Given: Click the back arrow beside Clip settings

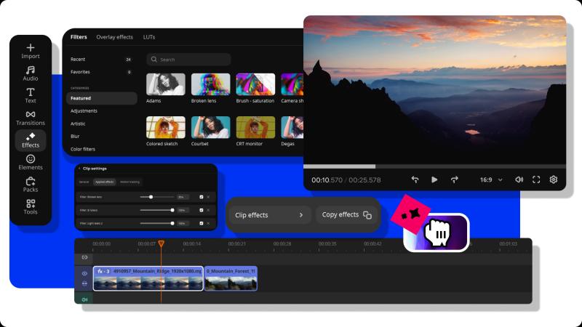Looking at the screenshot, I should (79, 169).
